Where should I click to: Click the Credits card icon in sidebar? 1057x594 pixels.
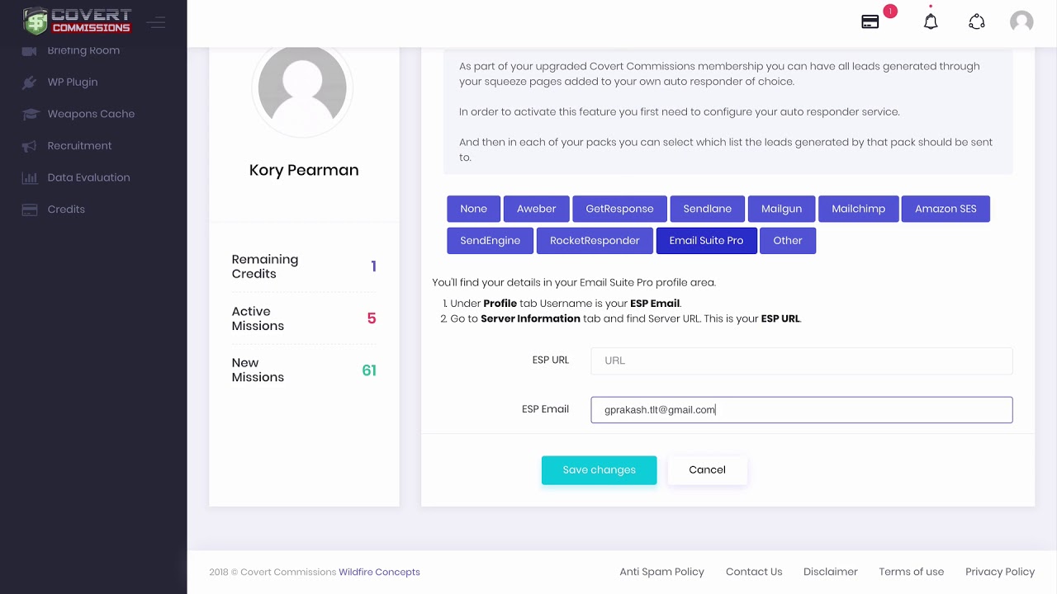pos(30,210)
